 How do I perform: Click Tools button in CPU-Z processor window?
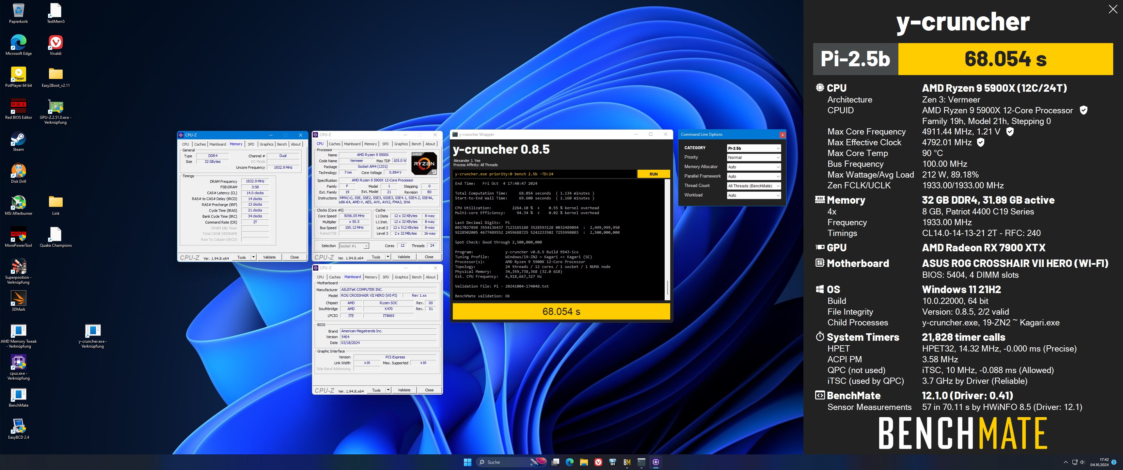coord(376,257)
